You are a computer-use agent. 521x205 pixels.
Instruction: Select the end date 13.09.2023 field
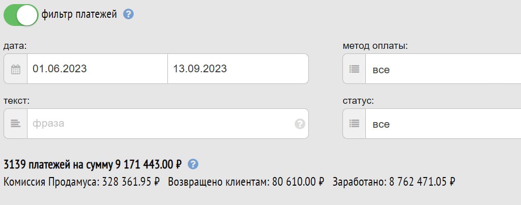coord(238,69)
